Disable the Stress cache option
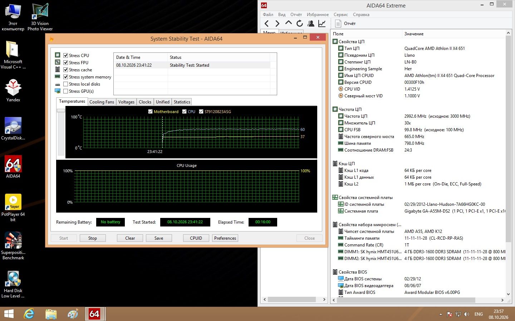The width and height of the screenshot is (515, 321). [x=66, y=70]
